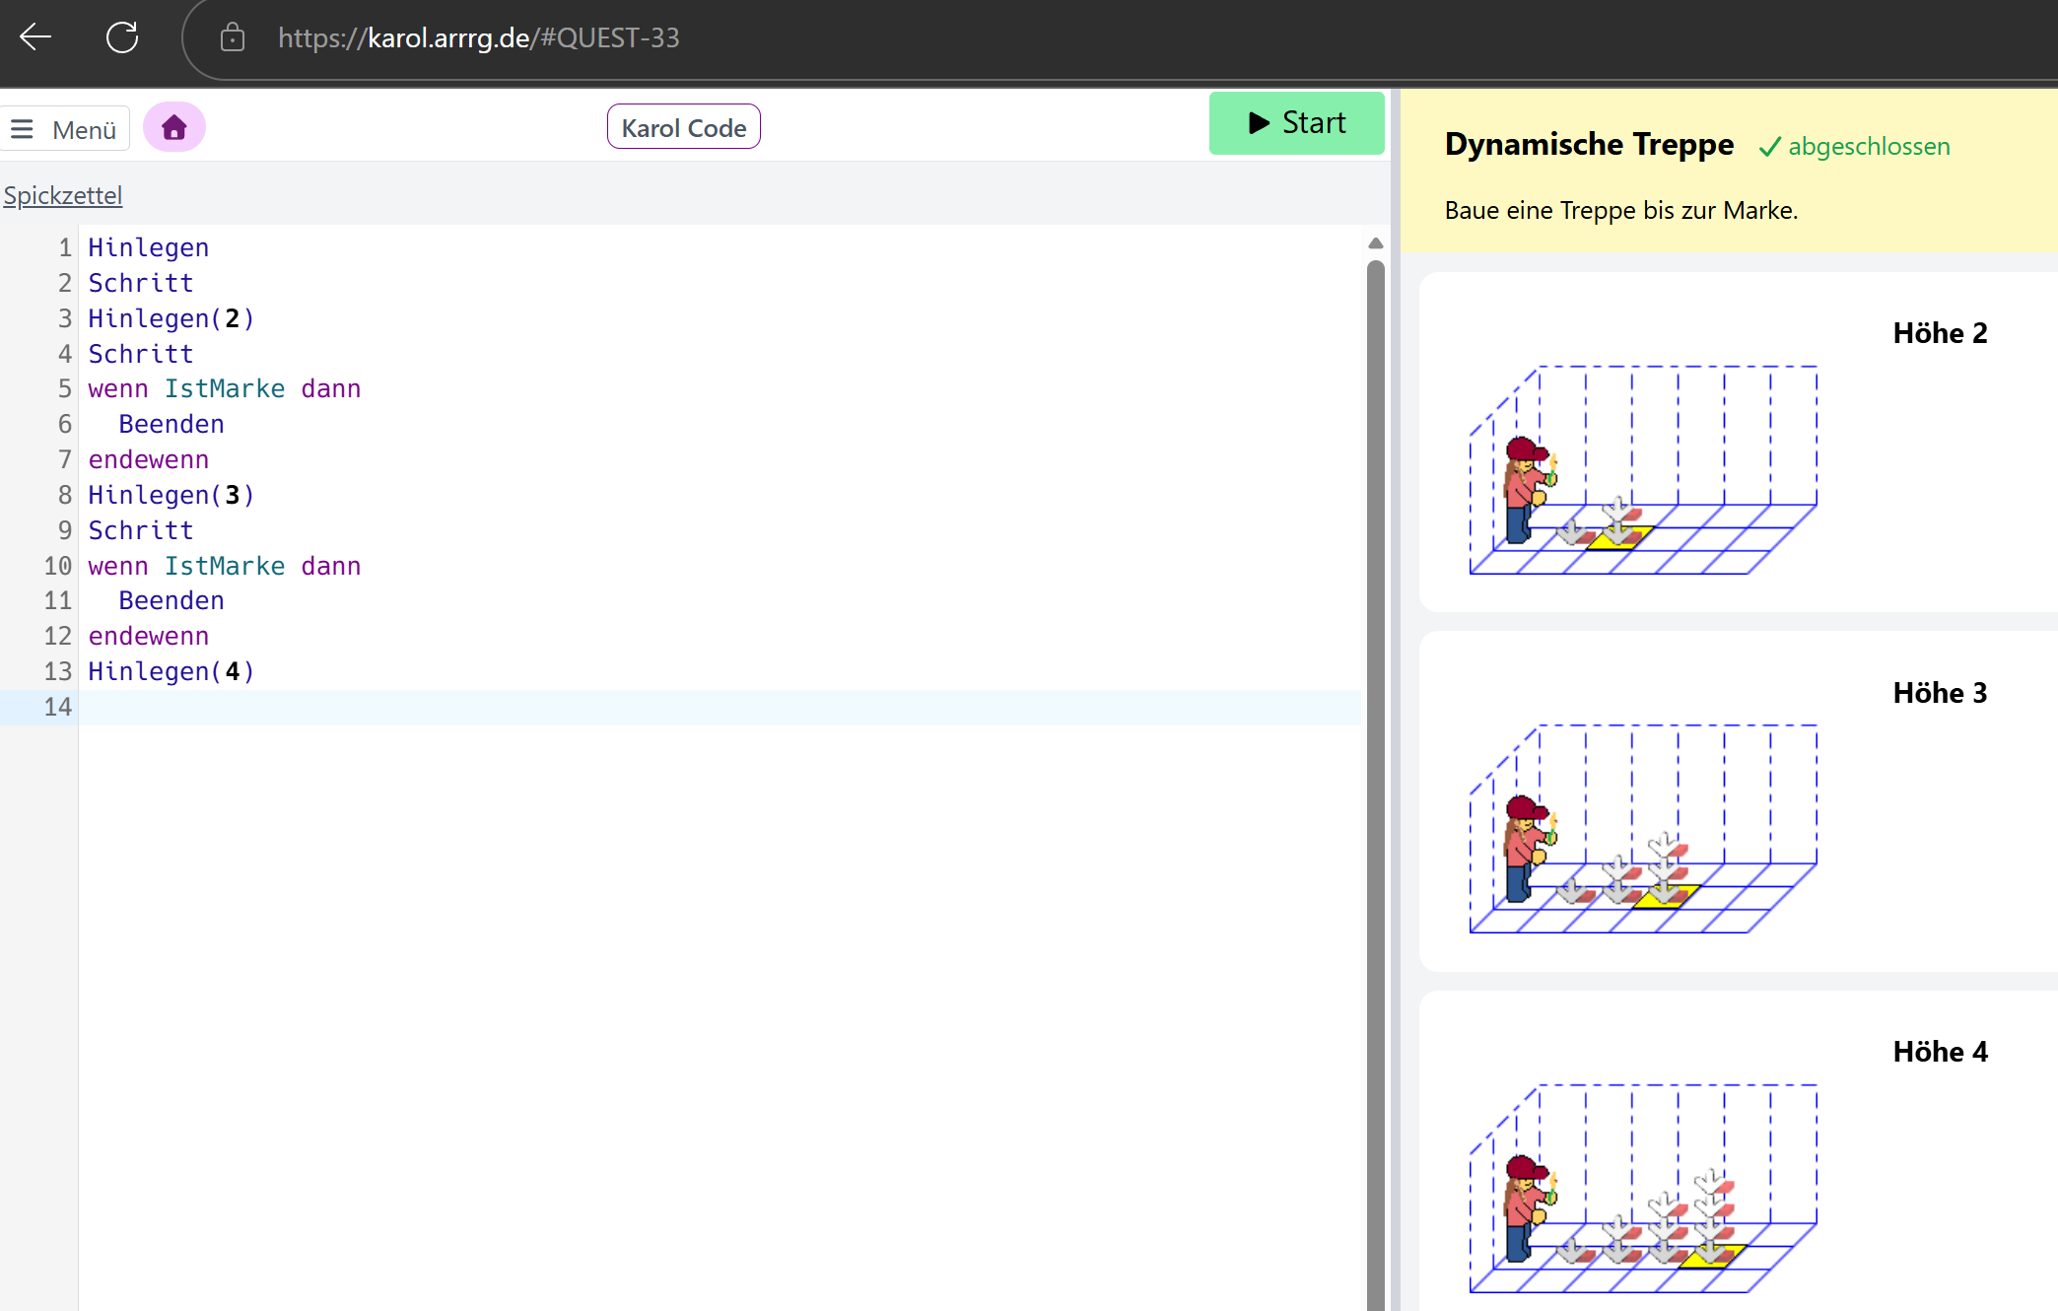This screenshot has width=2058, height=1311.
Task: Click the Hinlegen(4) code line
Action: pyautogui.click(x=171, y=671)
